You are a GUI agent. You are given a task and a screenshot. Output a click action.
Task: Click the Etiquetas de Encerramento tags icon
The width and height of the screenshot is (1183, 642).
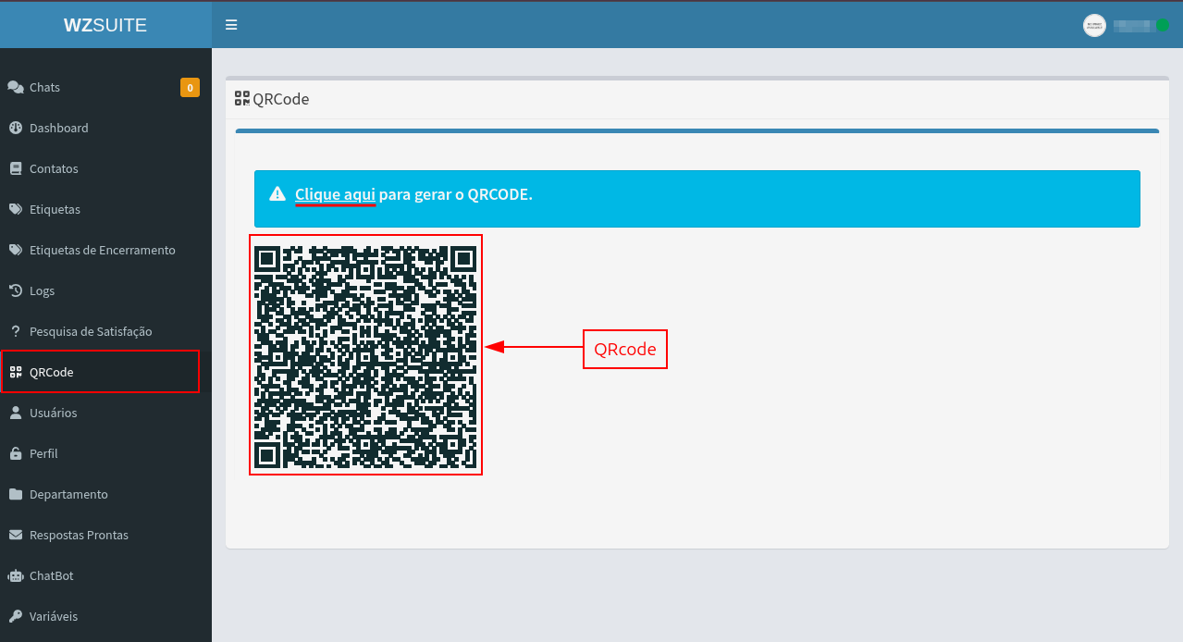pos(16,250)
